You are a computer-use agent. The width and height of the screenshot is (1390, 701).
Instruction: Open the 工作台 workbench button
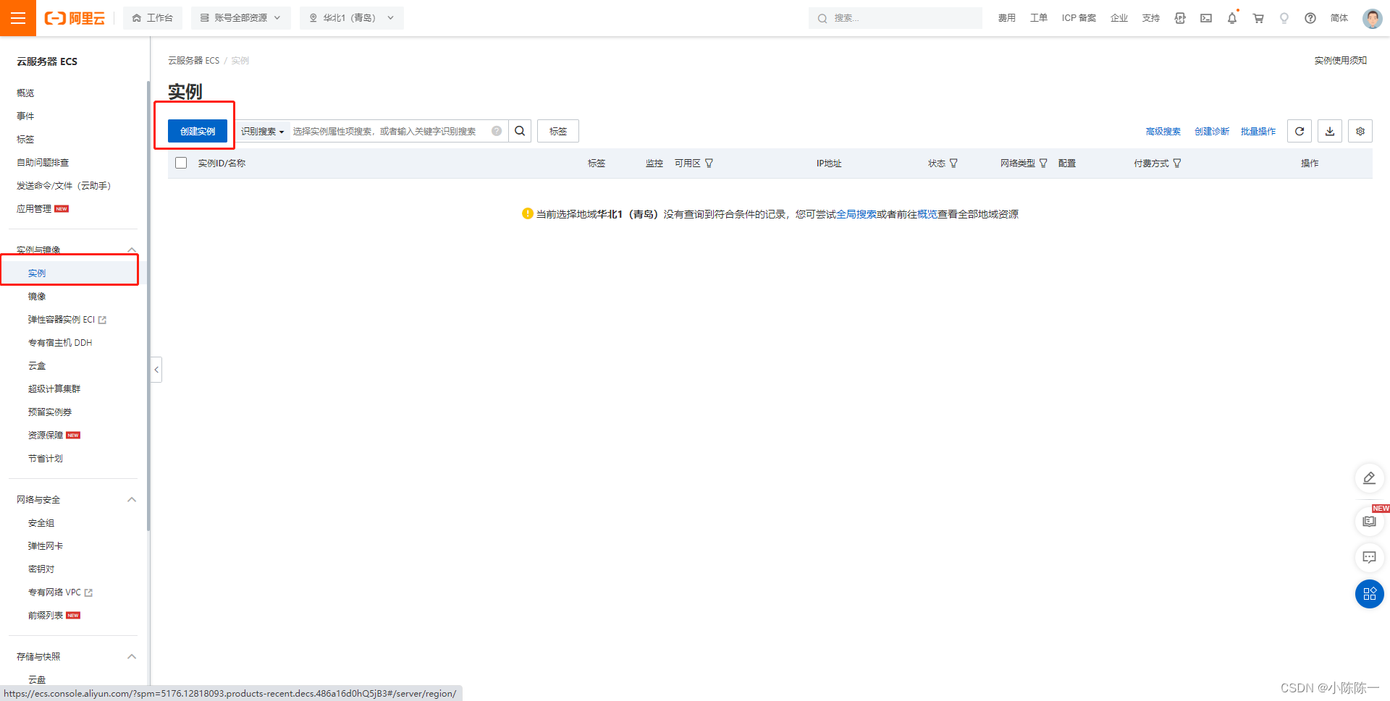coord(153,18)
